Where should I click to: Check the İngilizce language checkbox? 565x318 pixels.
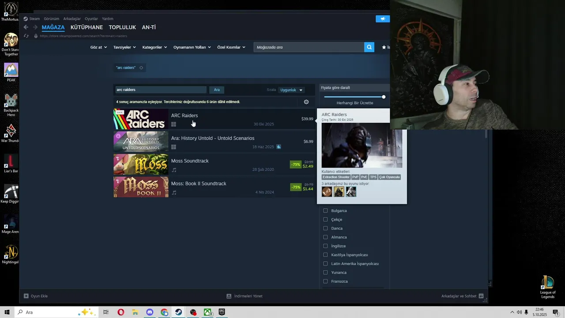coord(325,246)
